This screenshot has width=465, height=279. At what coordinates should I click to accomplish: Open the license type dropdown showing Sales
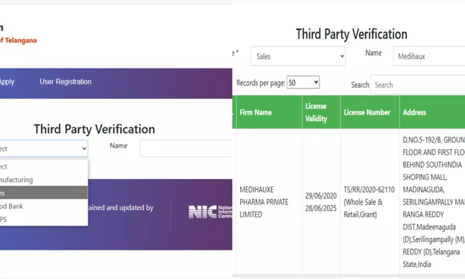pos(298,56)
